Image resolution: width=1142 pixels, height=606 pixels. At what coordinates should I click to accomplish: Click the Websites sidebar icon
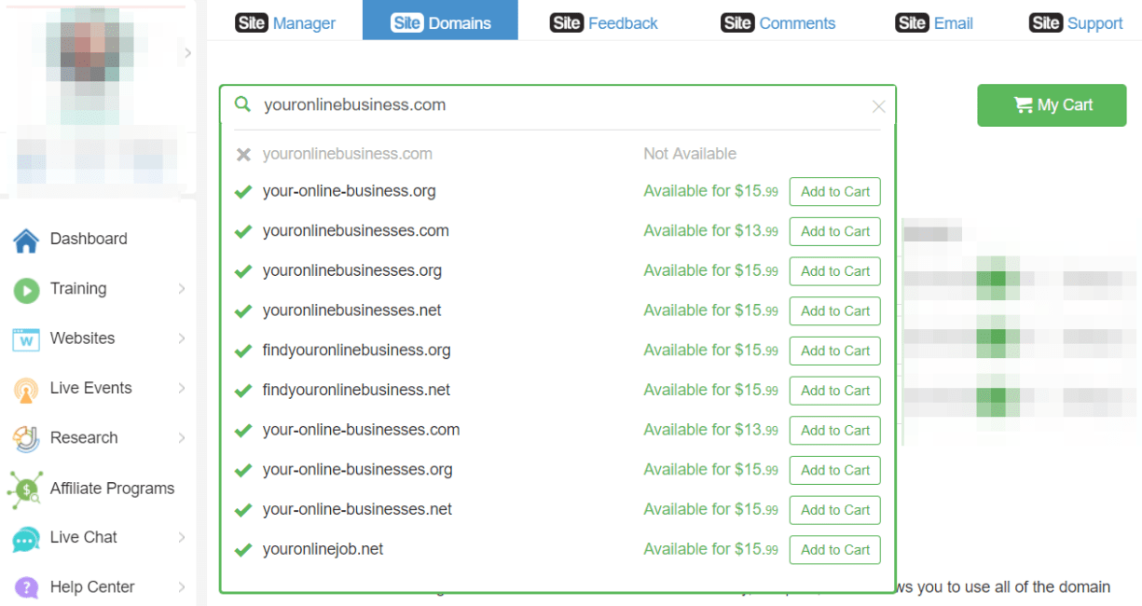[x=26, y=339]
